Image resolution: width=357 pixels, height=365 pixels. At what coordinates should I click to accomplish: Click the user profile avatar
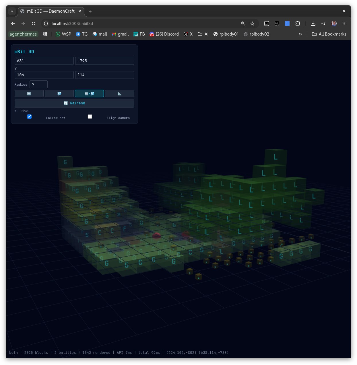tap(334, 24)
